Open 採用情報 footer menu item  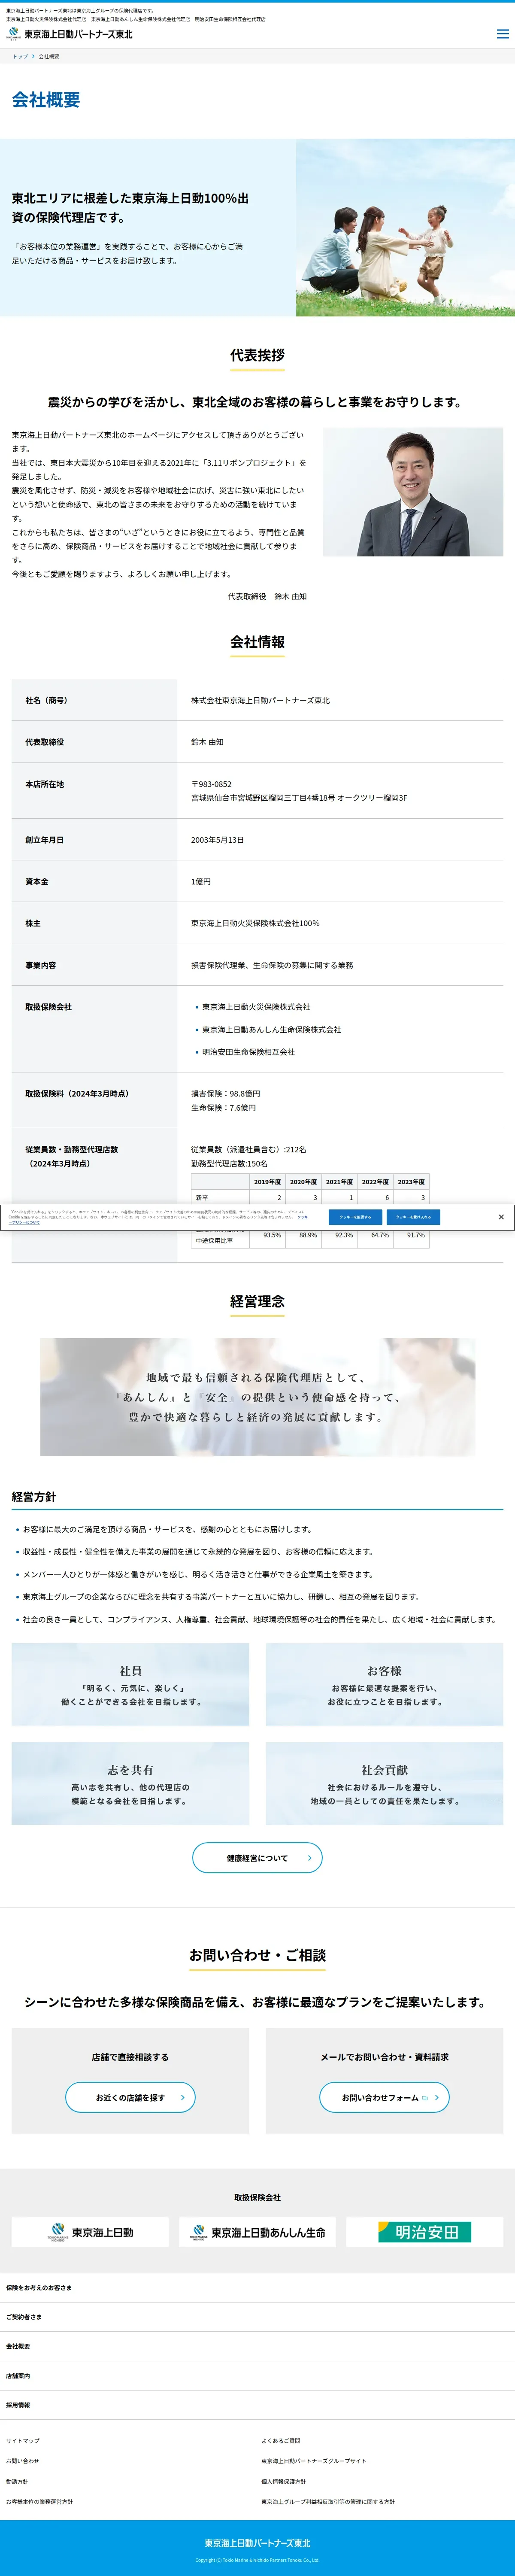257,2405
